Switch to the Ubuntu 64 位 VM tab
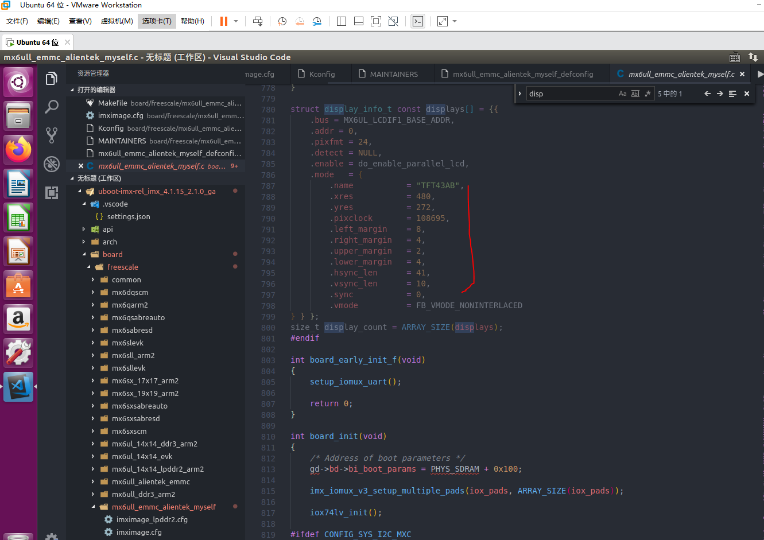This screenshot has height=540, width=764. pyautogui.click(x=38, y=42)
